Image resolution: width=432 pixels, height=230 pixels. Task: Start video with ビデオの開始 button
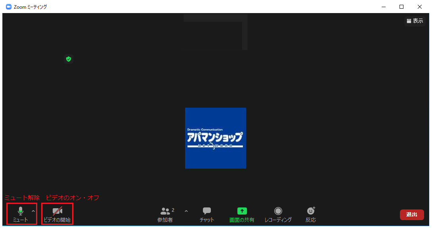pos(57,214)
